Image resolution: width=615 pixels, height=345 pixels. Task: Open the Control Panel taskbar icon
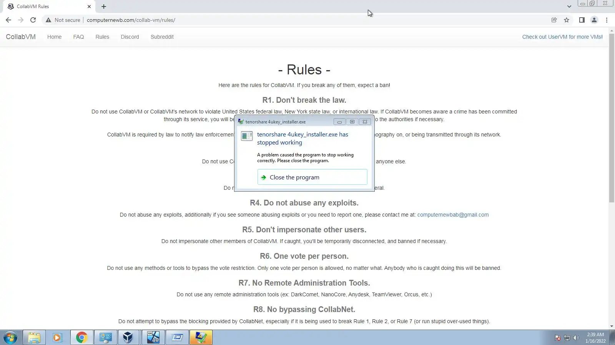pos(105,338)
